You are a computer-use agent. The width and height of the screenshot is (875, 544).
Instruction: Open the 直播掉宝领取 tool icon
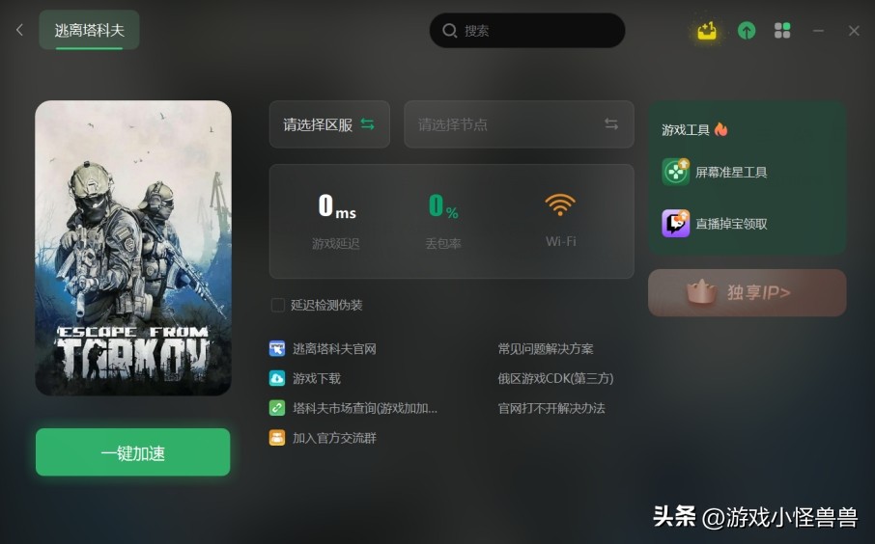point(676,224)
